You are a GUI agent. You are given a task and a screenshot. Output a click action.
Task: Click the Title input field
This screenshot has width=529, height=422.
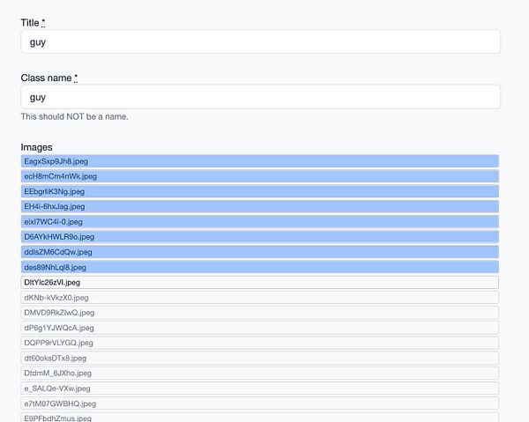click(x=260, y=41)
